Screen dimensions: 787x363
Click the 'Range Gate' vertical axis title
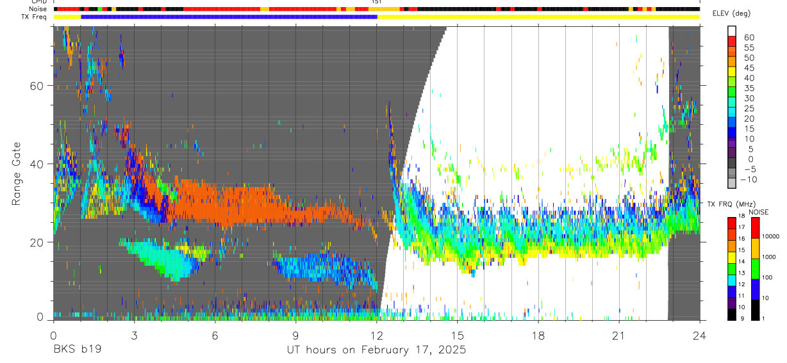(16, 173)
